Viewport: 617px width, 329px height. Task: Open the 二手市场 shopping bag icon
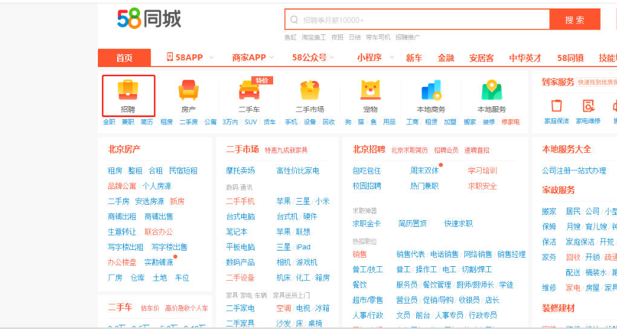click(x=309, y=90)
